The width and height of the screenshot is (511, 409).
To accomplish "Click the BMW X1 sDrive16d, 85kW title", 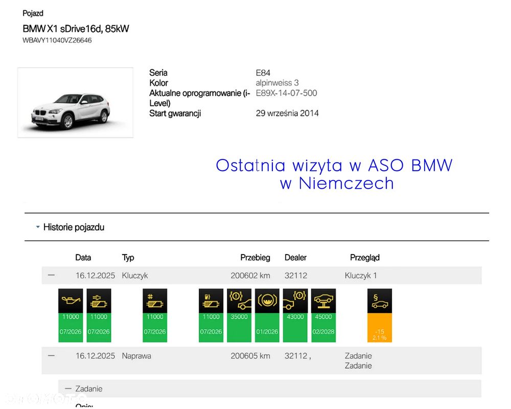I will point(76,29).
